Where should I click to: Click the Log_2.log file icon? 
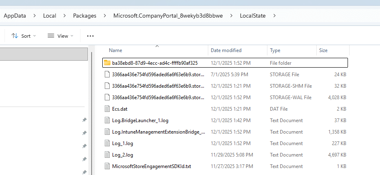[107, 155]
